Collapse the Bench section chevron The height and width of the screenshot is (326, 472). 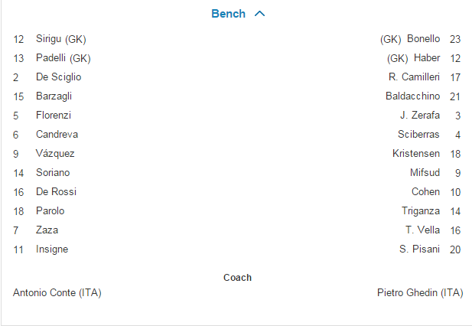(259, 14)
